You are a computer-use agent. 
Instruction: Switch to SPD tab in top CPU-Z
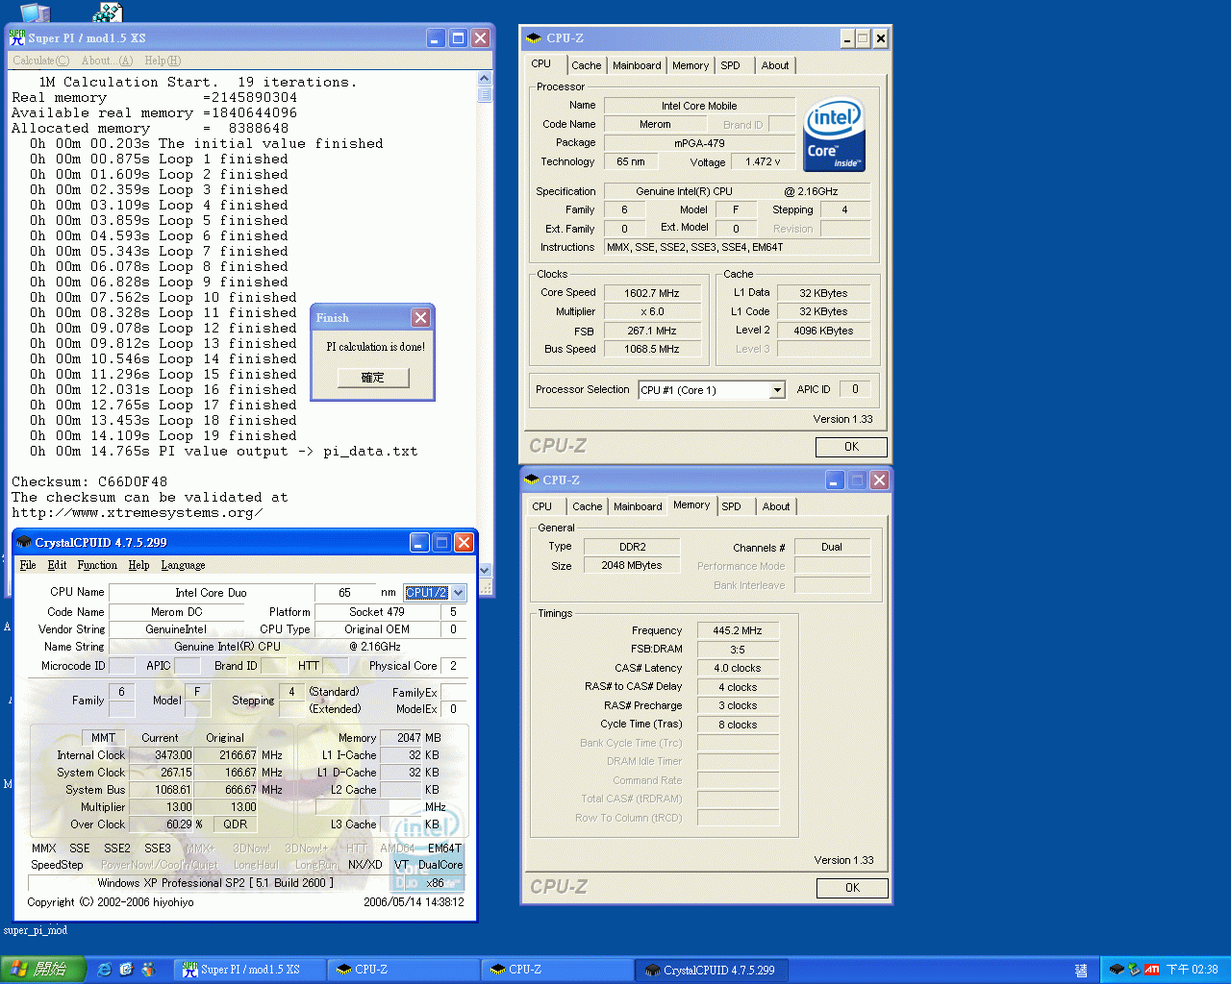coord(731,65)
